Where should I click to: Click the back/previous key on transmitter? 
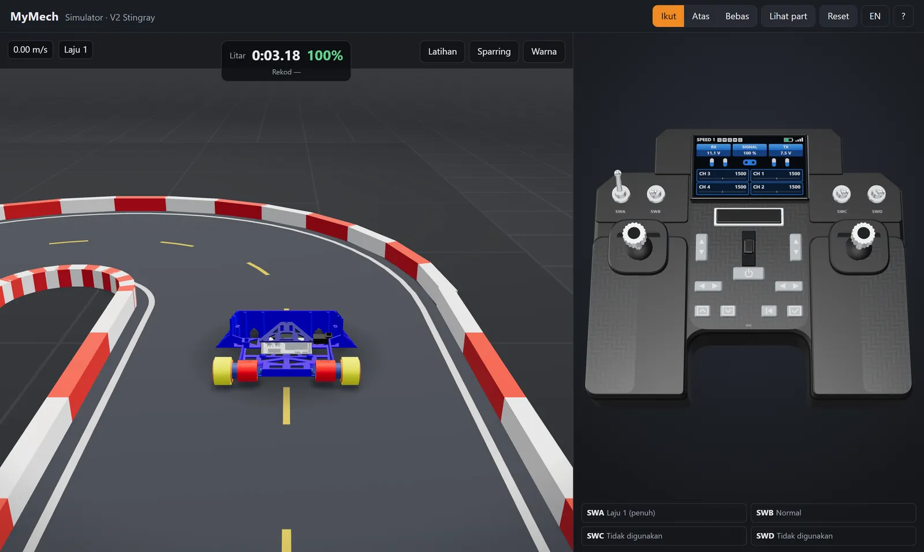click(769, 311)
